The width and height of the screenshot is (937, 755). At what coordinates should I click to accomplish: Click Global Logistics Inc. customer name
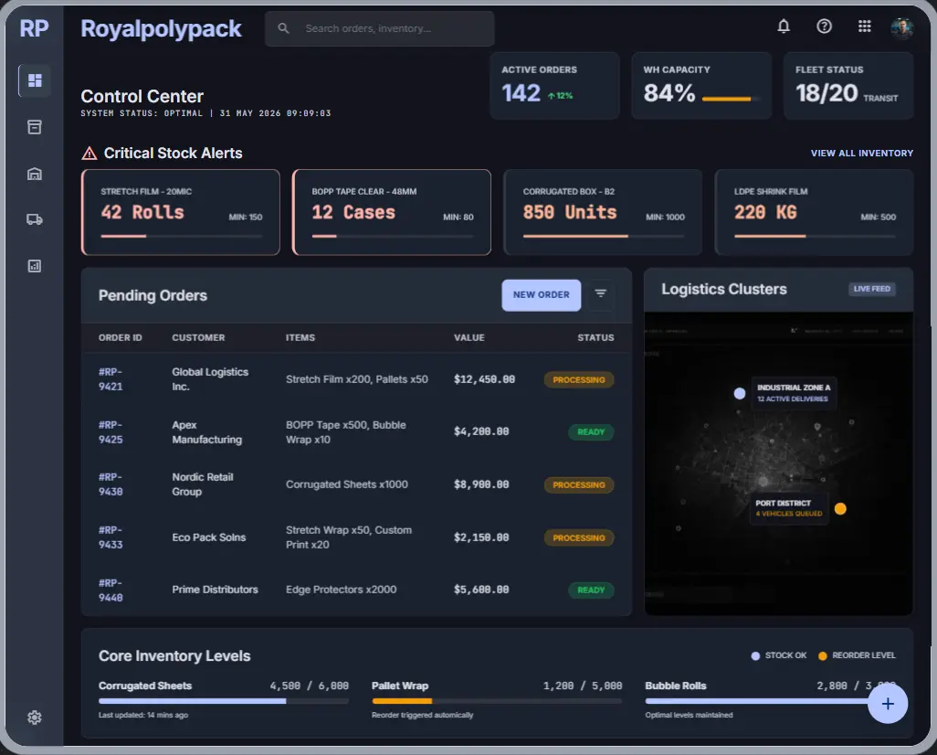(210, 379)
